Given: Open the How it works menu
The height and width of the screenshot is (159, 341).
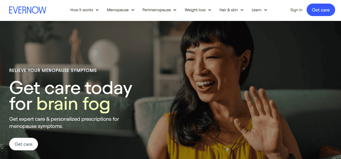Looking at the screenshot, I should pyautogui.click(x=82, y=10).
